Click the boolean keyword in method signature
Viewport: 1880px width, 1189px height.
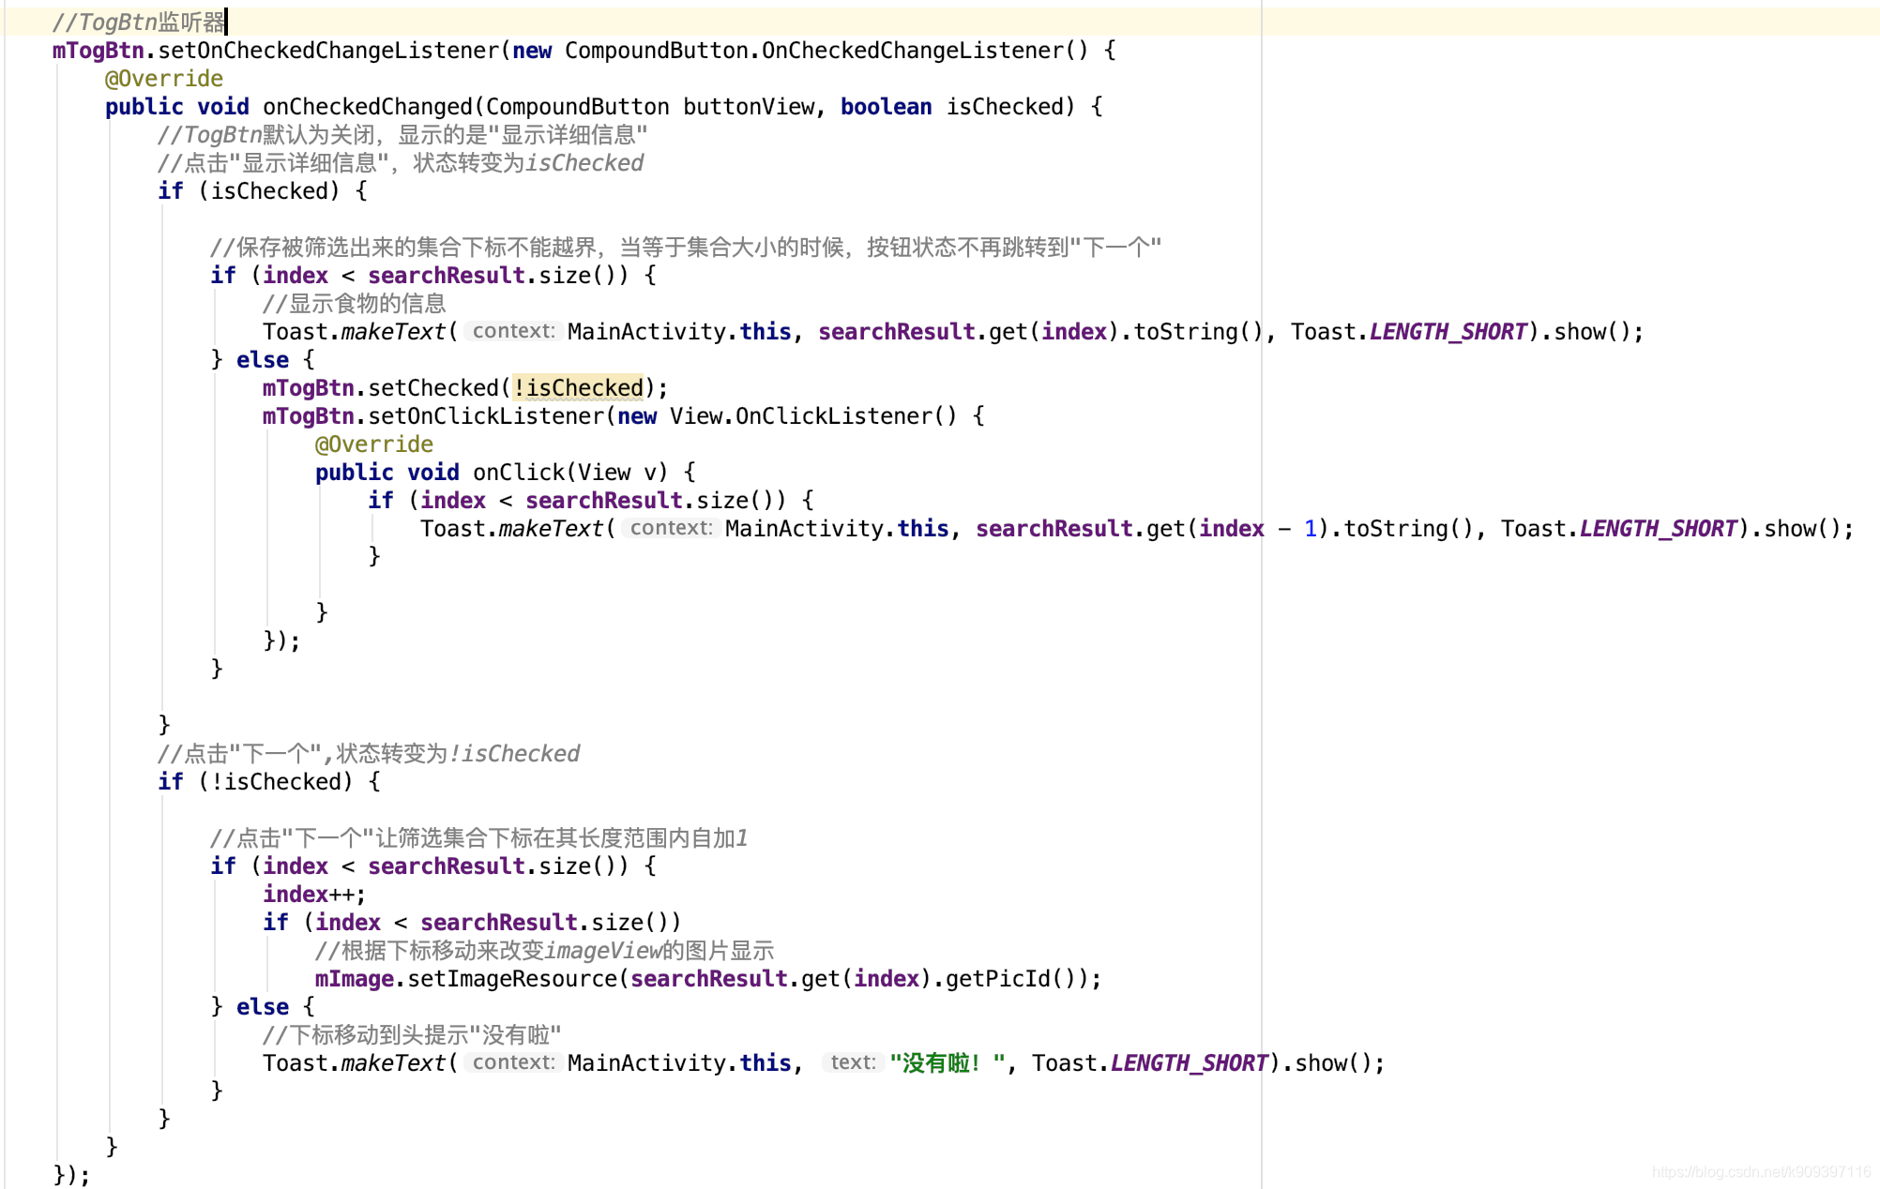pyautogui.click(x=886, y=107)
